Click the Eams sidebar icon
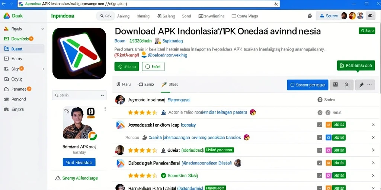Image resolution: width=381 pixels, height=190 pixels. pos(7,58)
